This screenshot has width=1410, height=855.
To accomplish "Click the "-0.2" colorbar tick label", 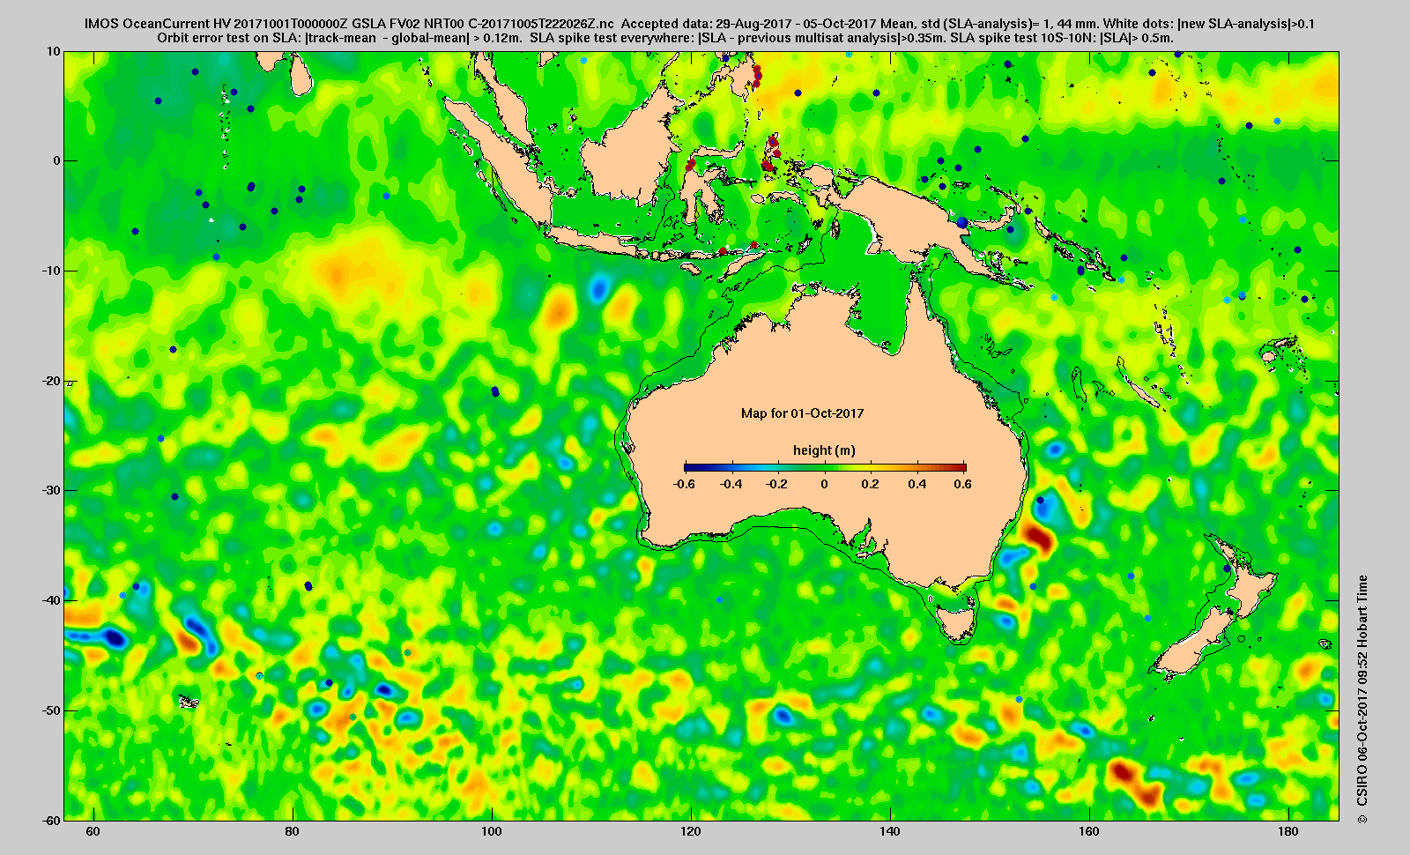I will (x=776, y=484).
